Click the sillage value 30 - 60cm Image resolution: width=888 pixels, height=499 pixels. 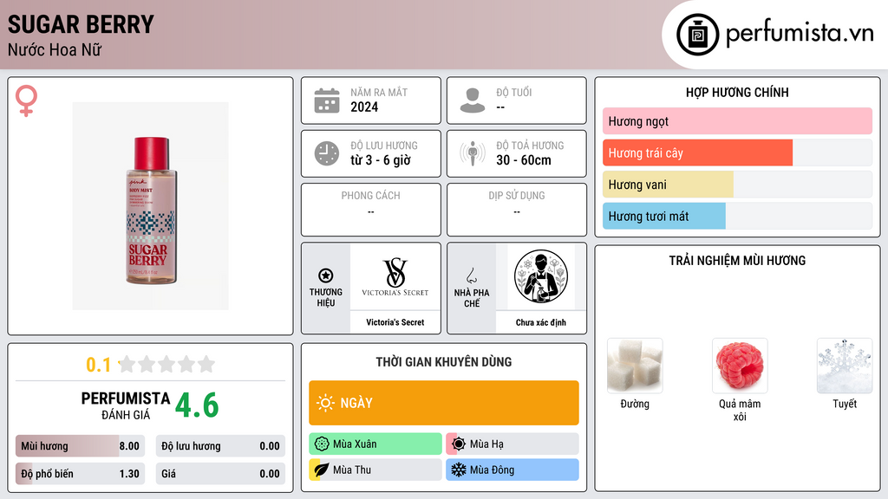coord(523,160)
